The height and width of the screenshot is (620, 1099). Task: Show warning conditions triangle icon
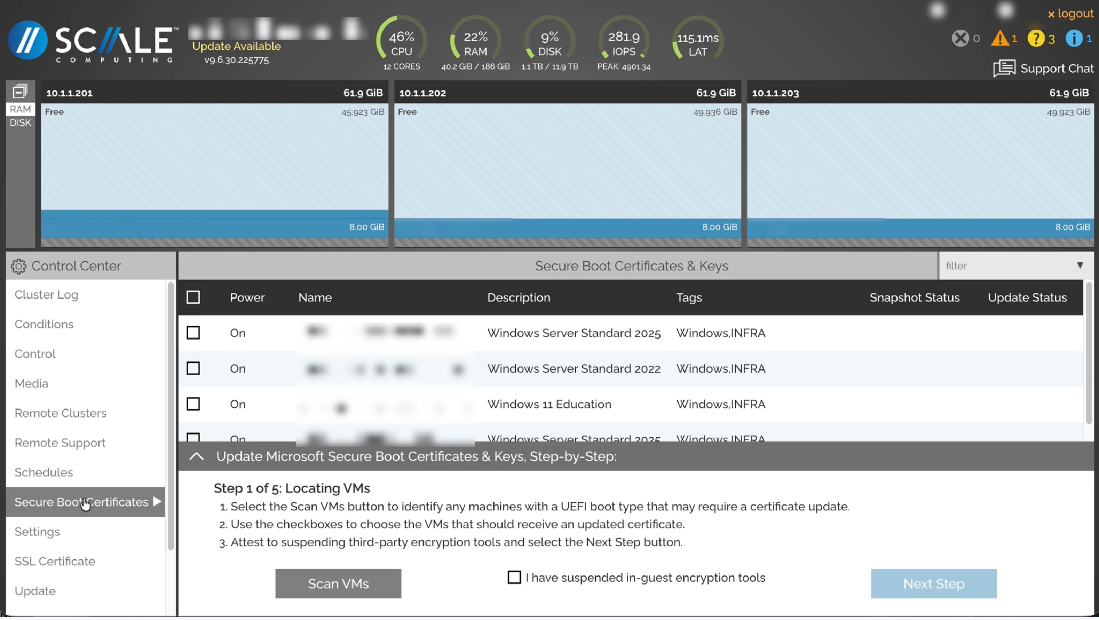999,38
